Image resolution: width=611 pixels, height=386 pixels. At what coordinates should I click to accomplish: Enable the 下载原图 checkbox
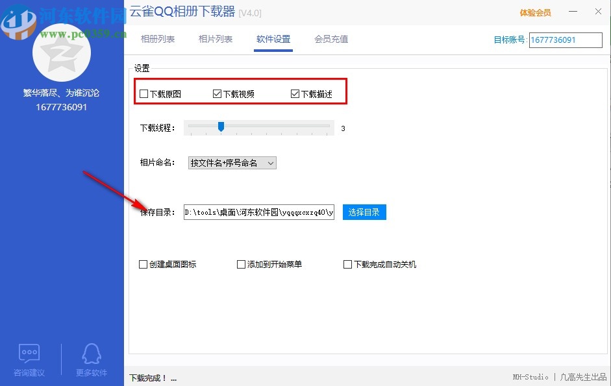point(143,93)
